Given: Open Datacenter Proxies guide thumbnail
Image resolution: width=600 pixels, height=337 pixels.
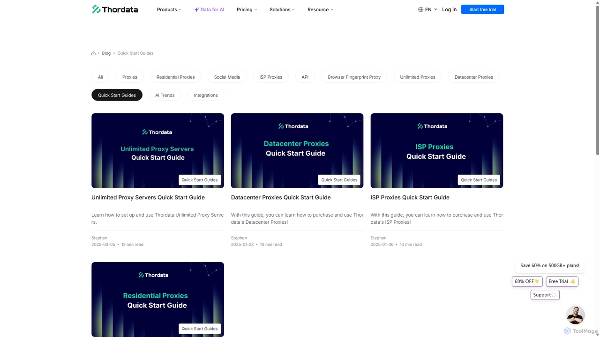Looking at the screenshot, I should point(297,151).
